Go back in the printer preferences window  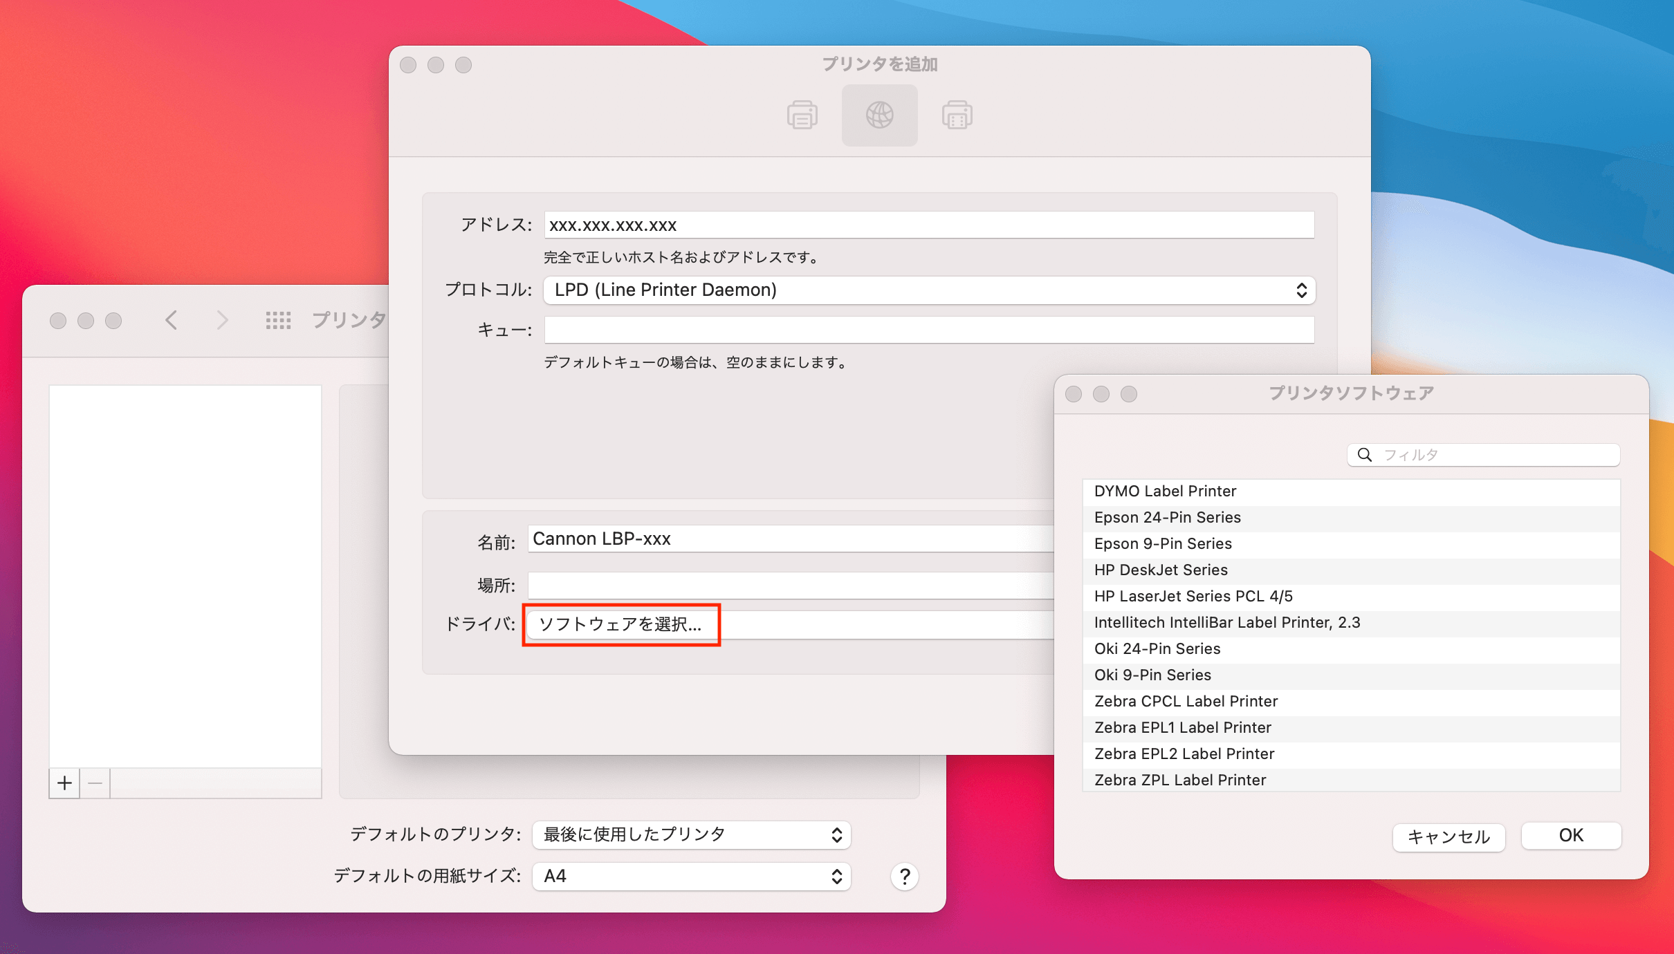[172, 320]
